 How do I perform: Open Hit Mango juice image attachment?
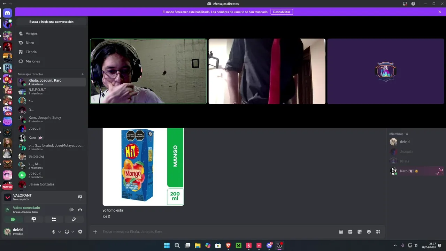point(143,167)
